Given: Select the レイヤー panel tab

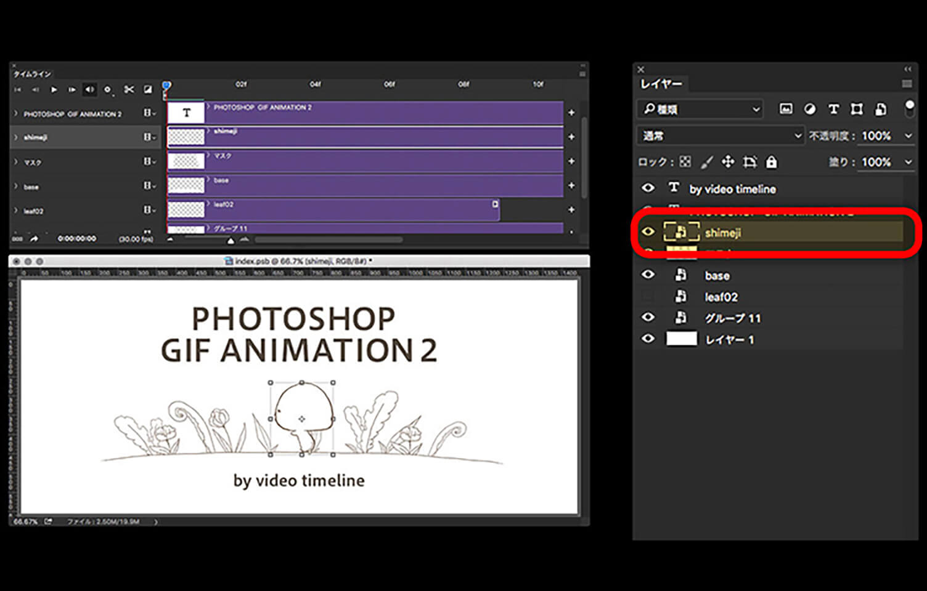Looking at the screenshot, I should (x=661, y=84).
